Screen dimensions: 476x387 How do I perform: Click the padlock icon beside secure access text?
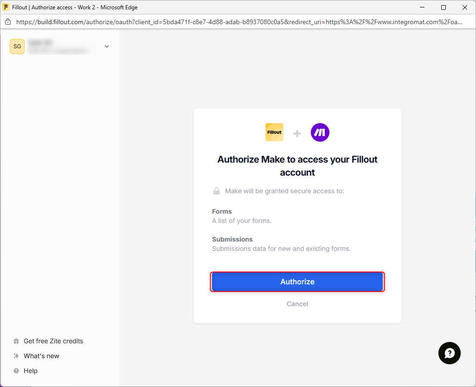217,191
